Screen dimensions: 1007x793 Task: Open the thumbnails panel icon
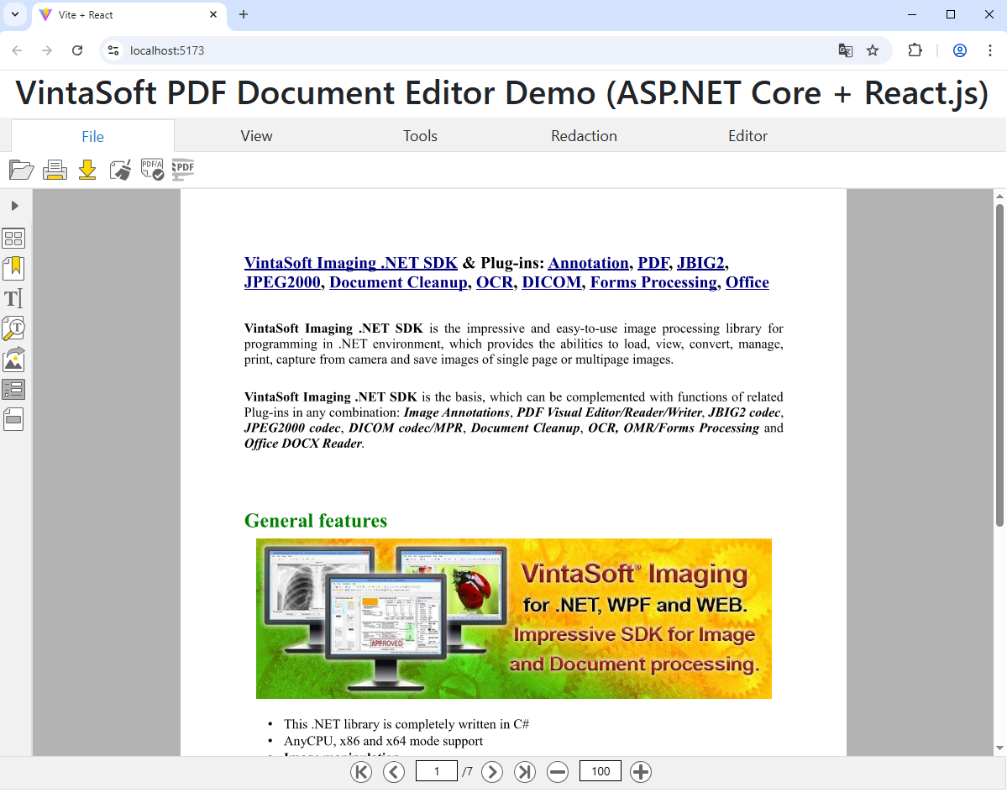click(13, 239)
